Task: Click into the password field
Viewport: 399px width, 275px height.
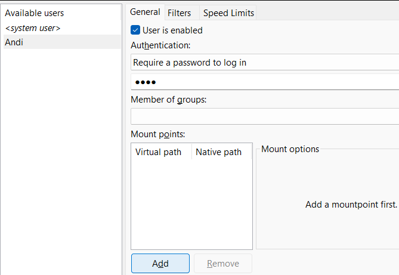Action: coord(264,82)
